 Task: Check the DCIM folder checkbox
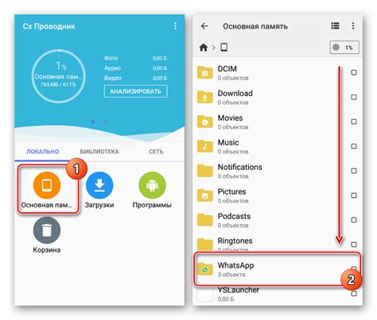pyautogui.click(x=354, y=72)
